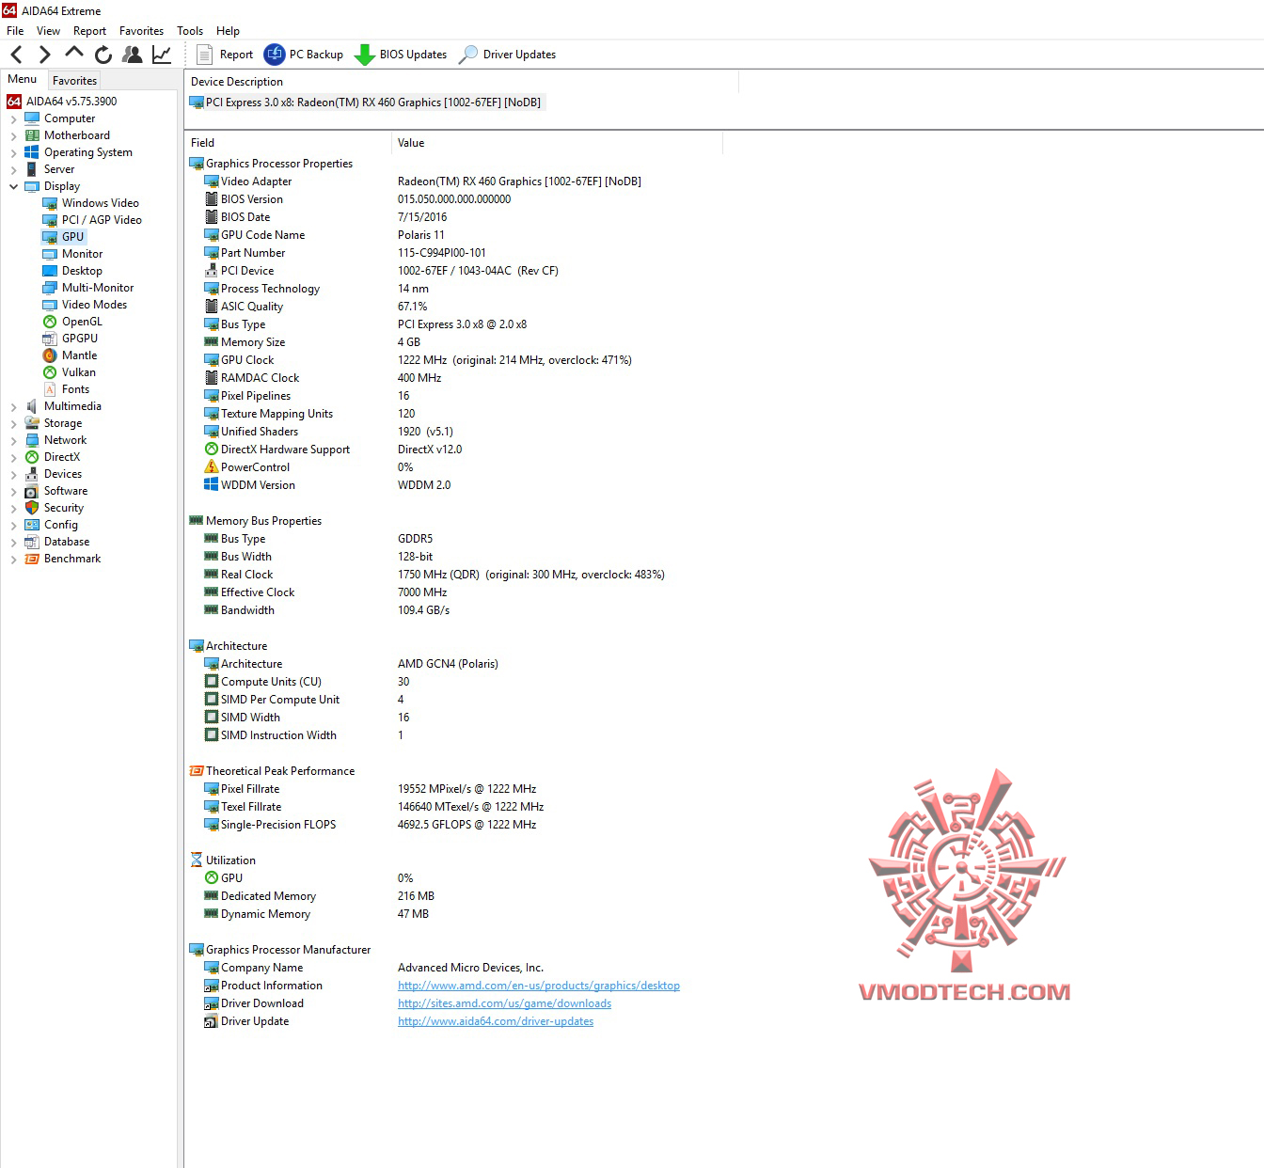Expand the Motherboard tree node
1264x1168 pixels.
point(13,136)
